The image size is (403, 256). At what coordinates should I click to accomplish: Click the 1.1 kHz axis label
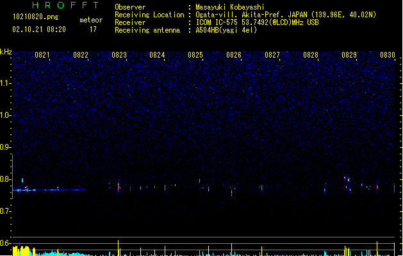pyautogui.click(x=5, y=83)
